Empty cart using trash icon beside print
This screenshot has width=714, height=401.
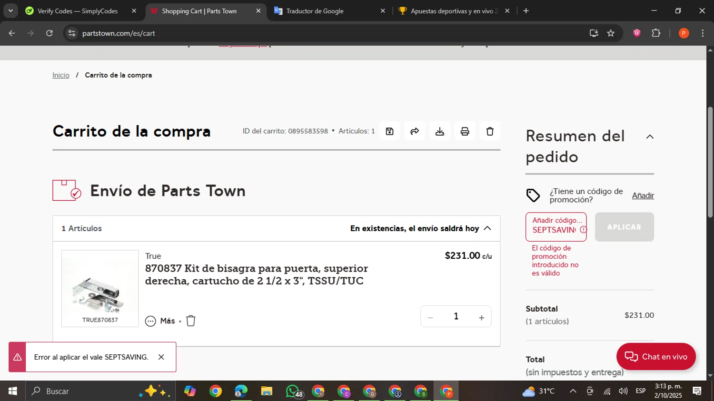click(490, 131)
